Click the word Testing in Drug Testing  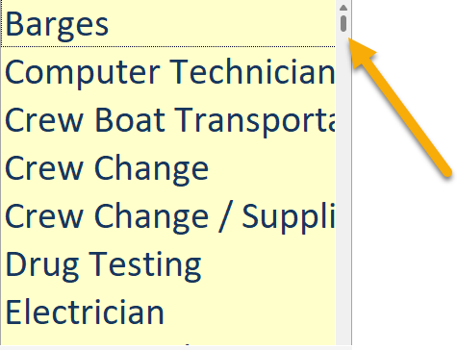pos(145,266)
